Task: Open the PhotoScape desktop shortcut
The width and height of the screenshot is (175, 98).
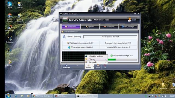Action: [x=10, y=28]
